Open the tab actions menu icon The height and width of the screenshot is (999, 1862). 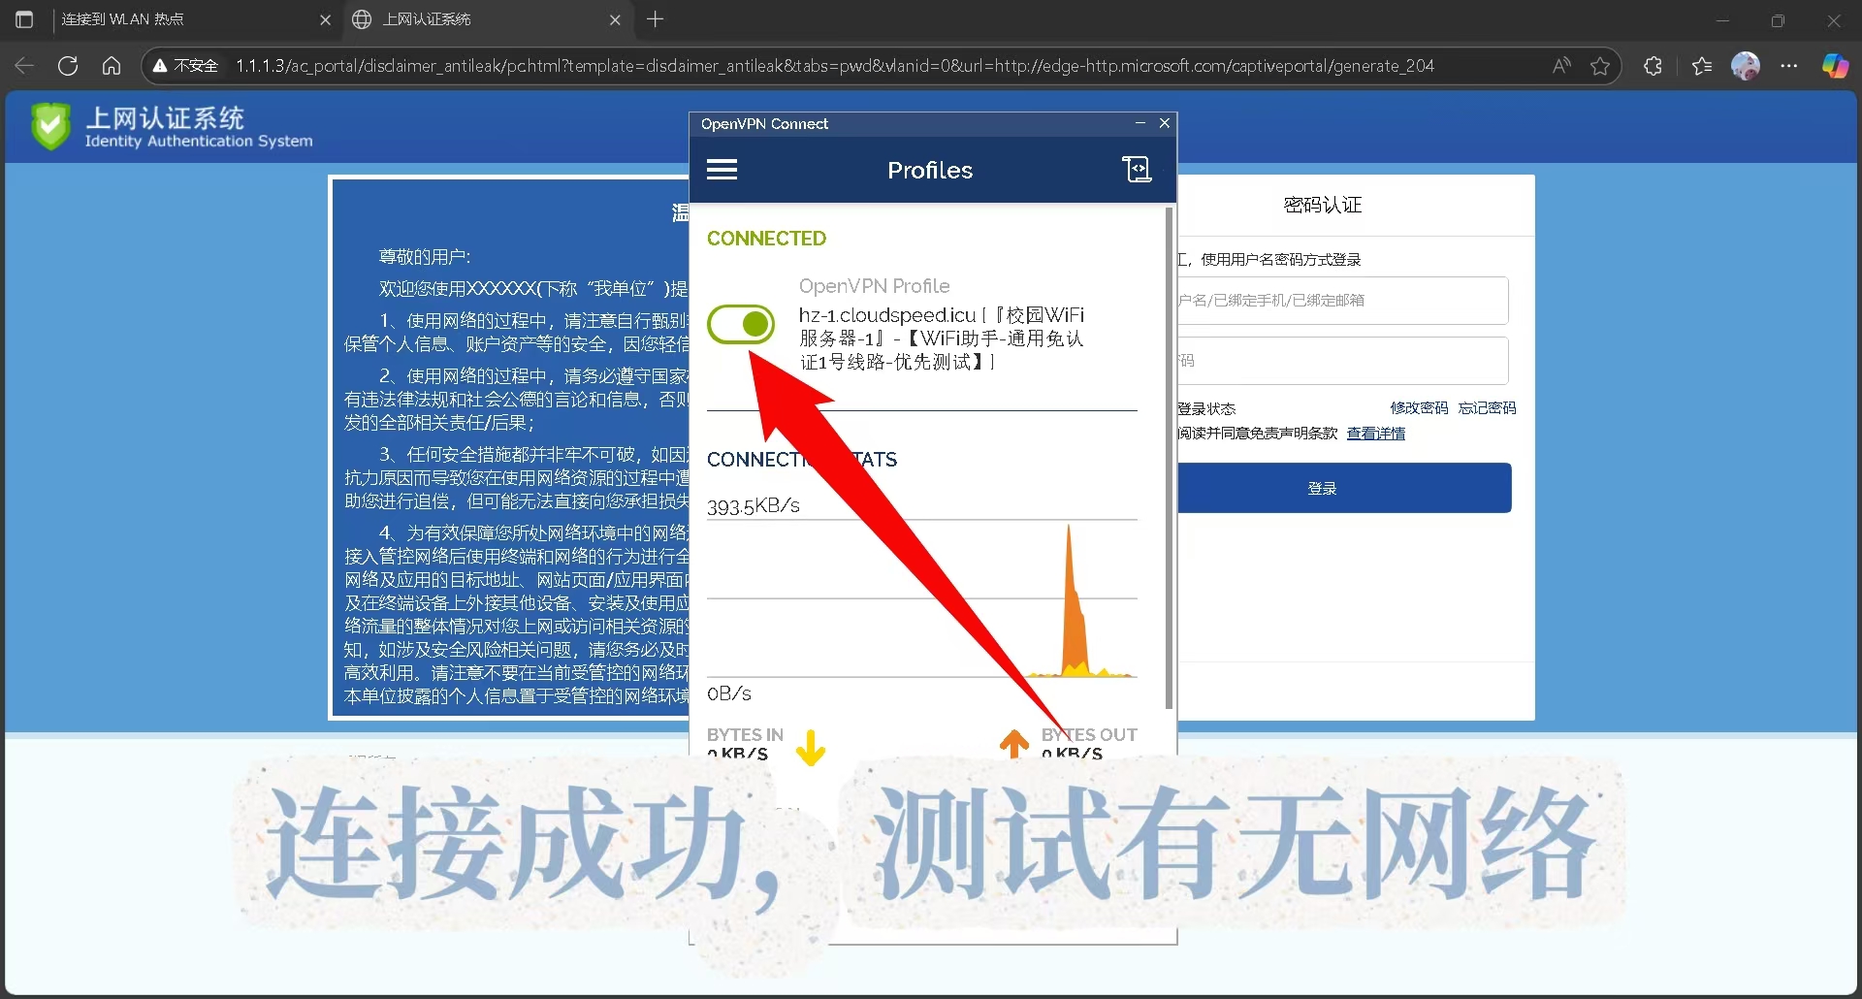(25, 19)
